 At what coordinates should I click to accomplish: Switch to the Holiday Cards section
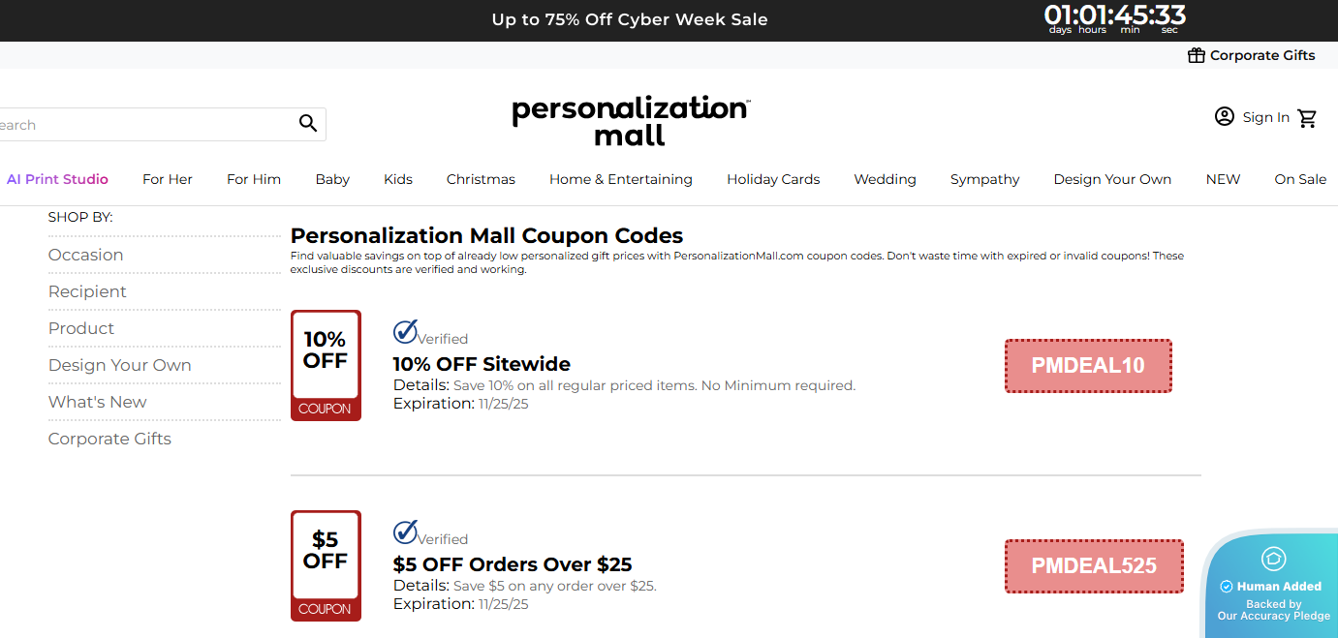(x=772, y=179)
